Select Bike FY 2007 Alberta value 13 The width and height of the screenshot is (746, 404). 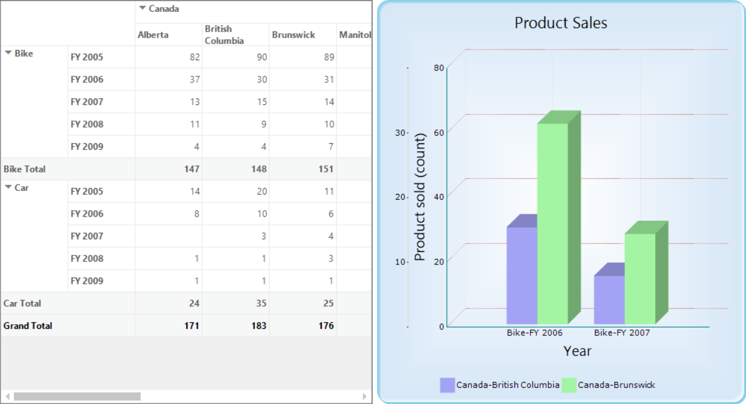(x=169, y=102)
